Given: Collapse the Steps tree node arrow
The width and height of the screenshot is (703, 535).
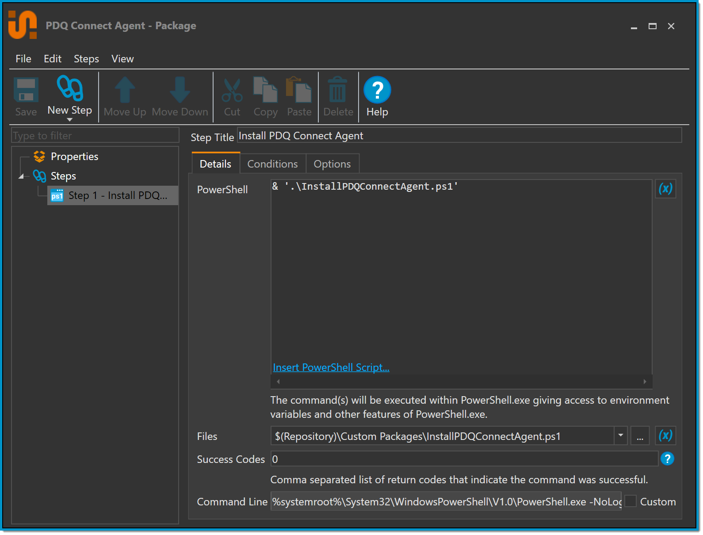Looking at the screenshot, I should pos(21,176).
